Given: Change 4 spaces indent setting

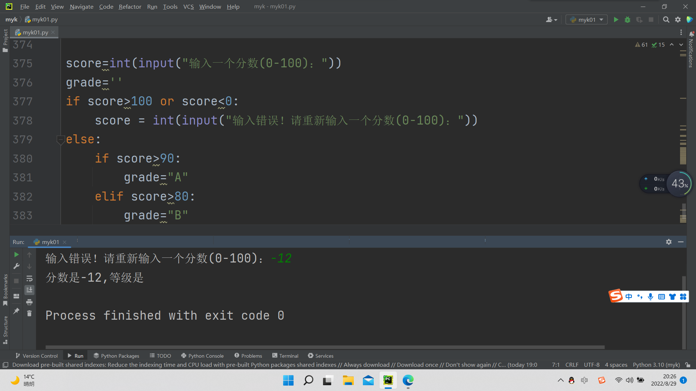Looking at the screenshot, I should tap(616, 365).
